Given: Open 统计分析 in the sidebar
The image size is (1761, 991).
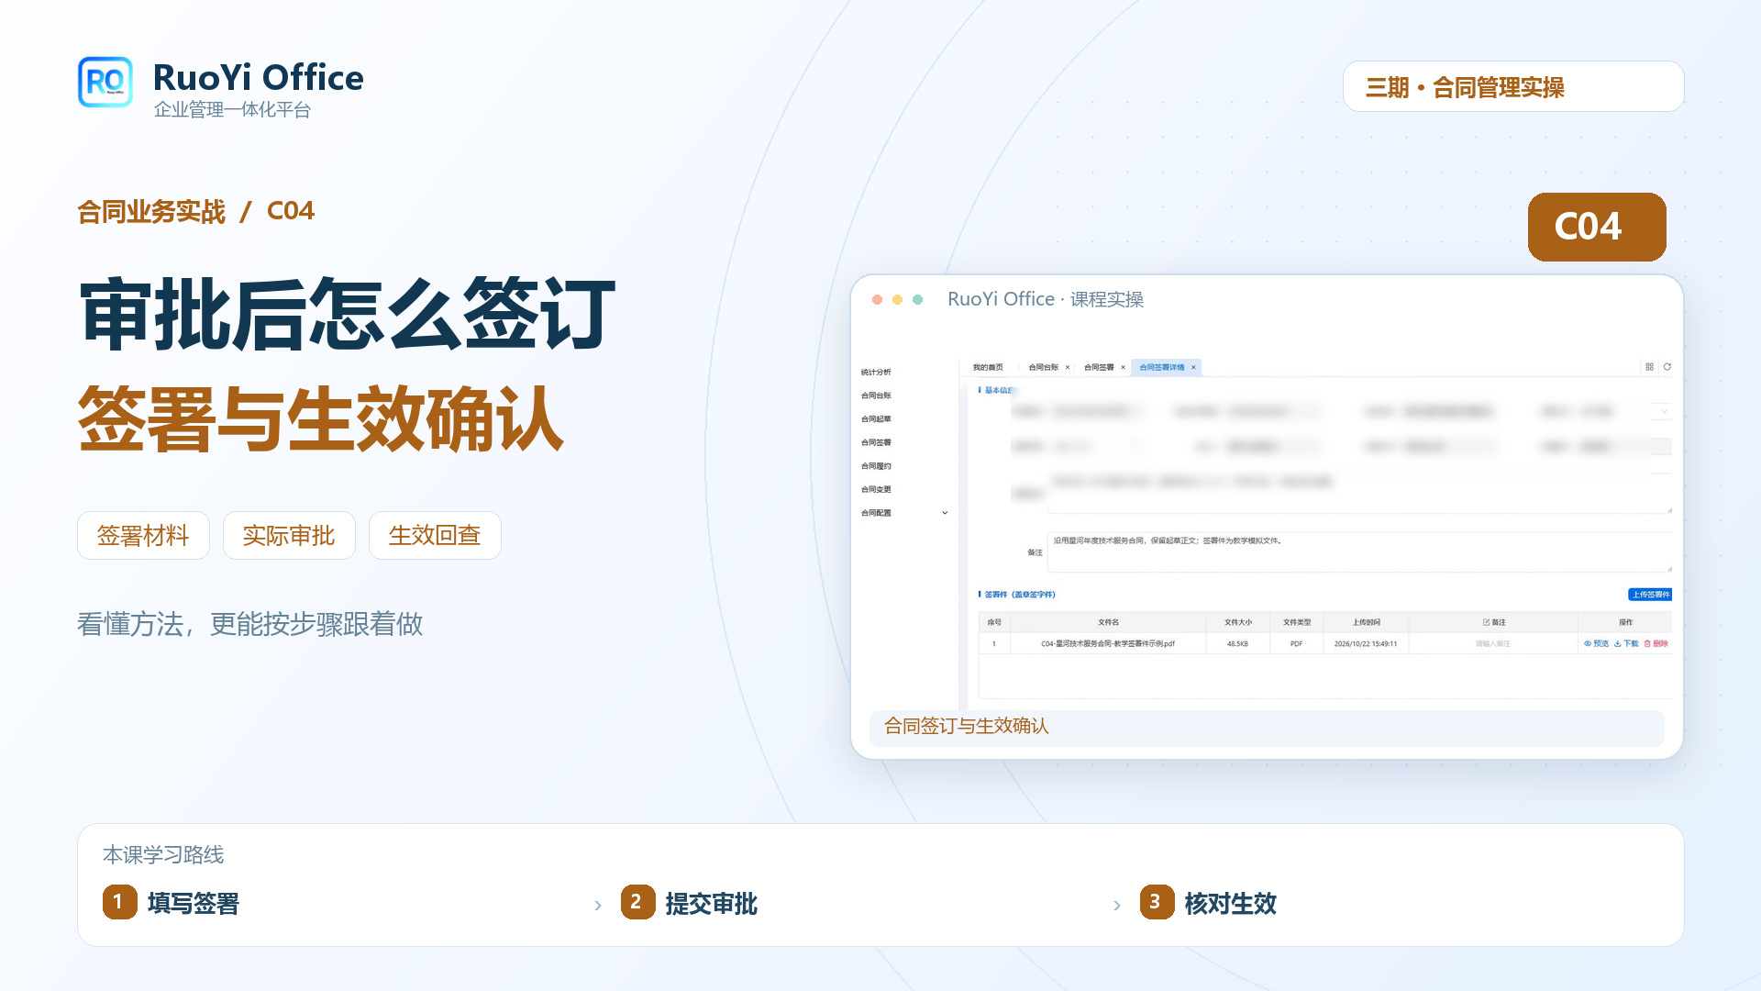Looking at the screenshot, I should coord(876,373).
